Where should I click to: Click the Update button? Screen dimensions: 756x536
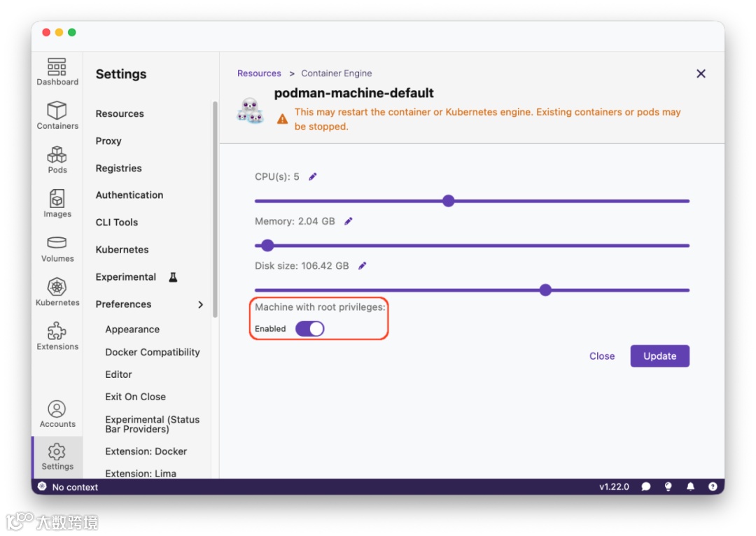tap(659, 356)
